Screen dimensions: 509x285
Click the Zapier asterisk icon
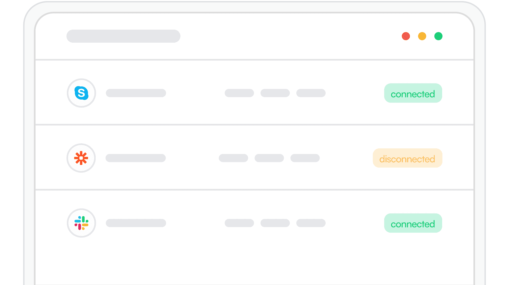pyautogui.click(x=81, y=158)
